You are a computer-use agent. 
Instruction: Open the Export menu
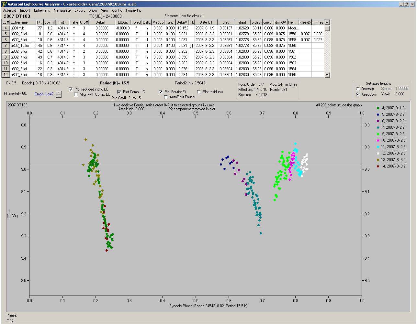(x=80, y=10)
